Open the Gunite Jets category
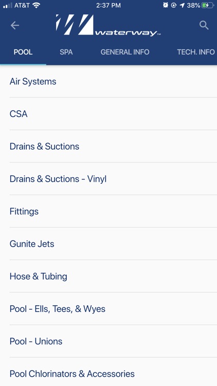 tap(109, 244)
